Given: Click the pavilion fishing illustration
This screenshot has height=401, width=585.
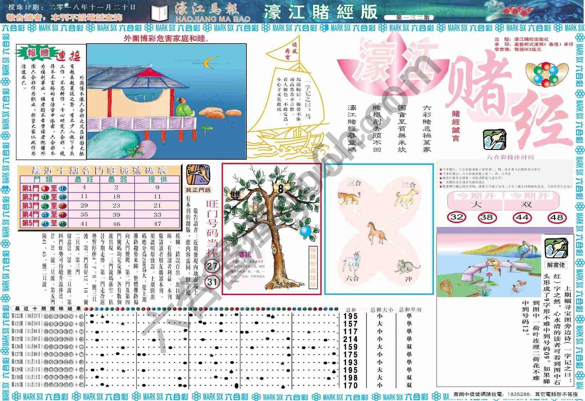Looking at the screenshot, I should click(x=167, y=101).
